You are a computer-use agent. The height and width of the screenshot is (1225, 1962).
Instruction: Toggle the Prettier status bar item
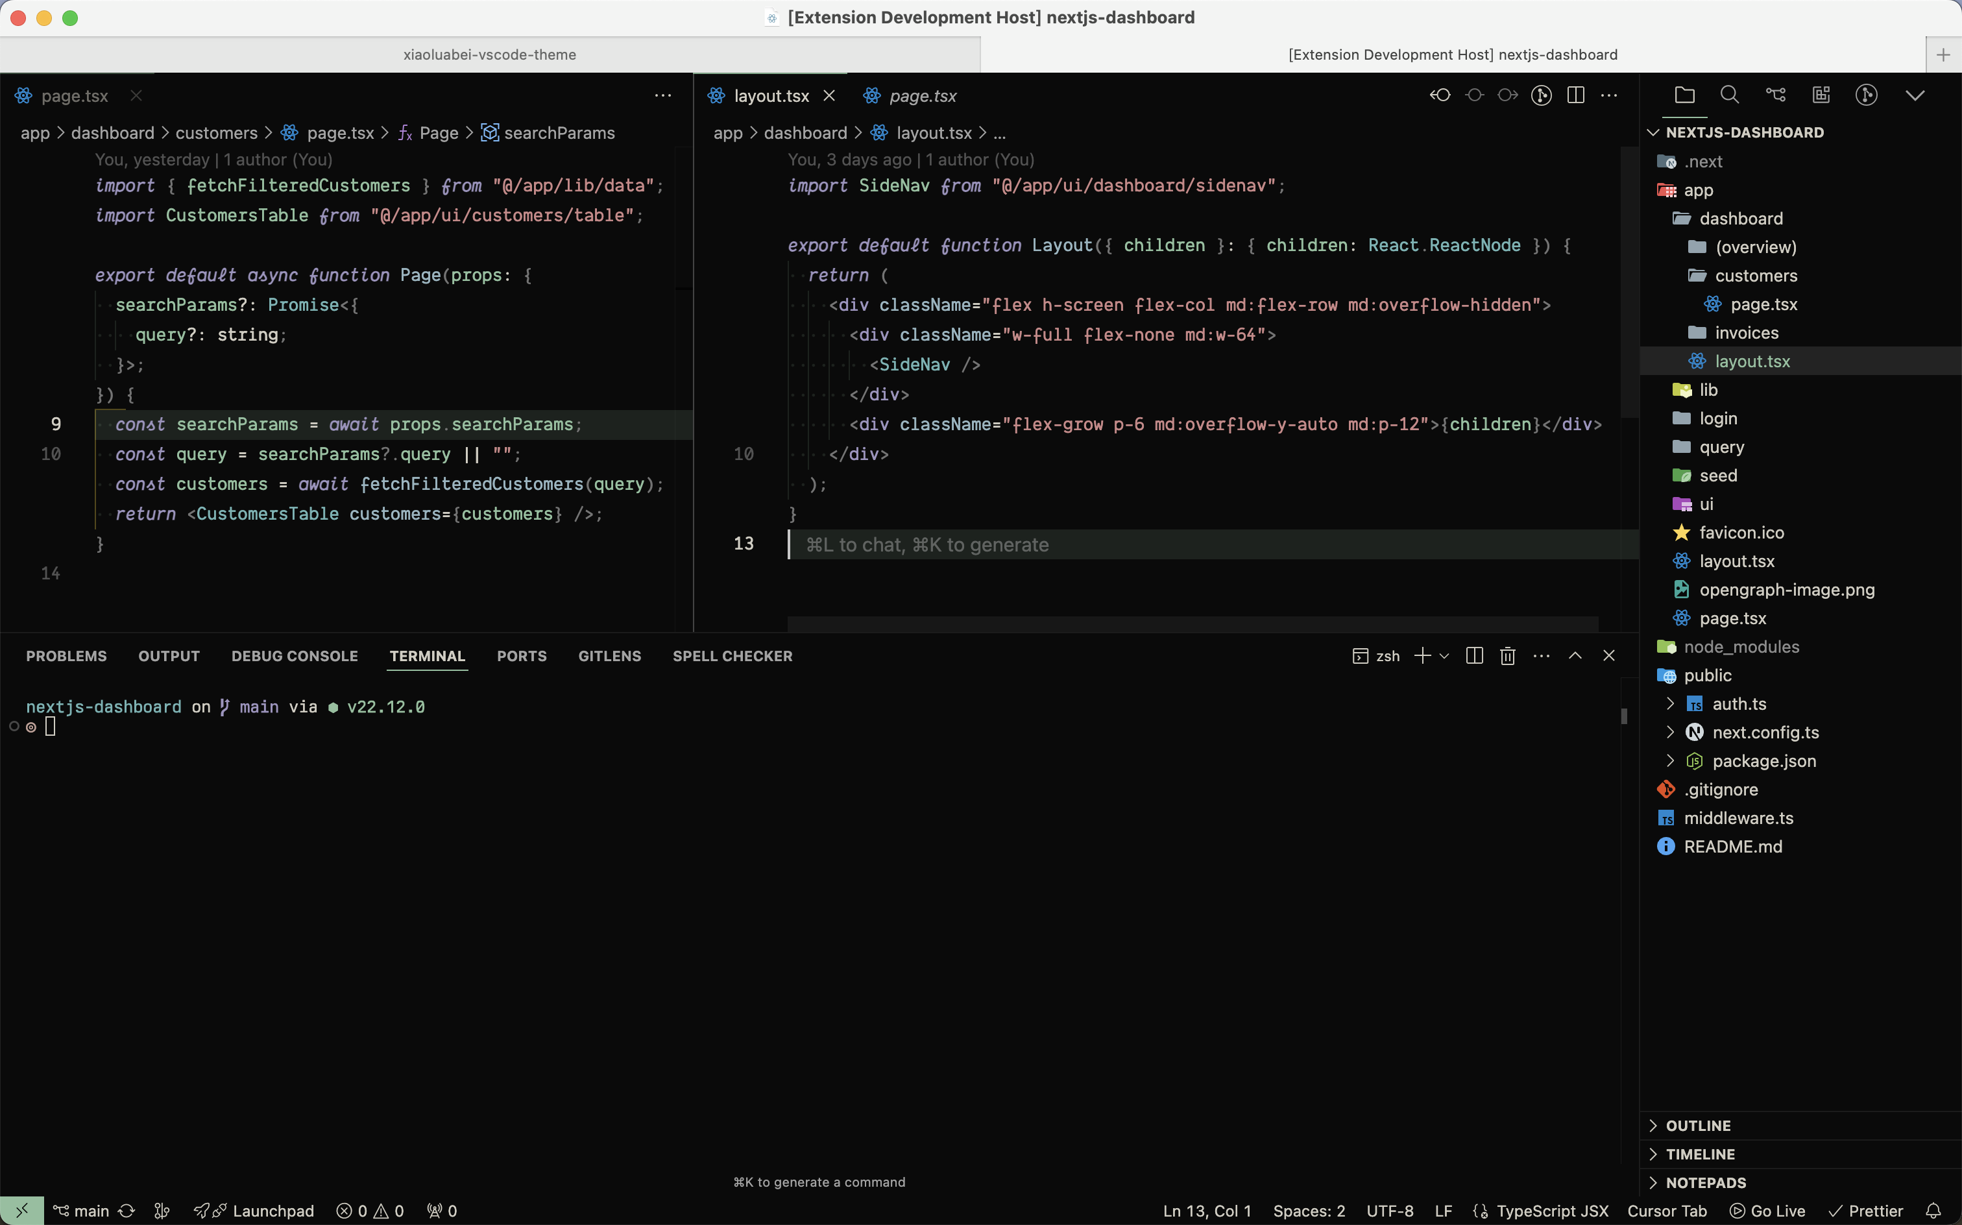1865,1211
